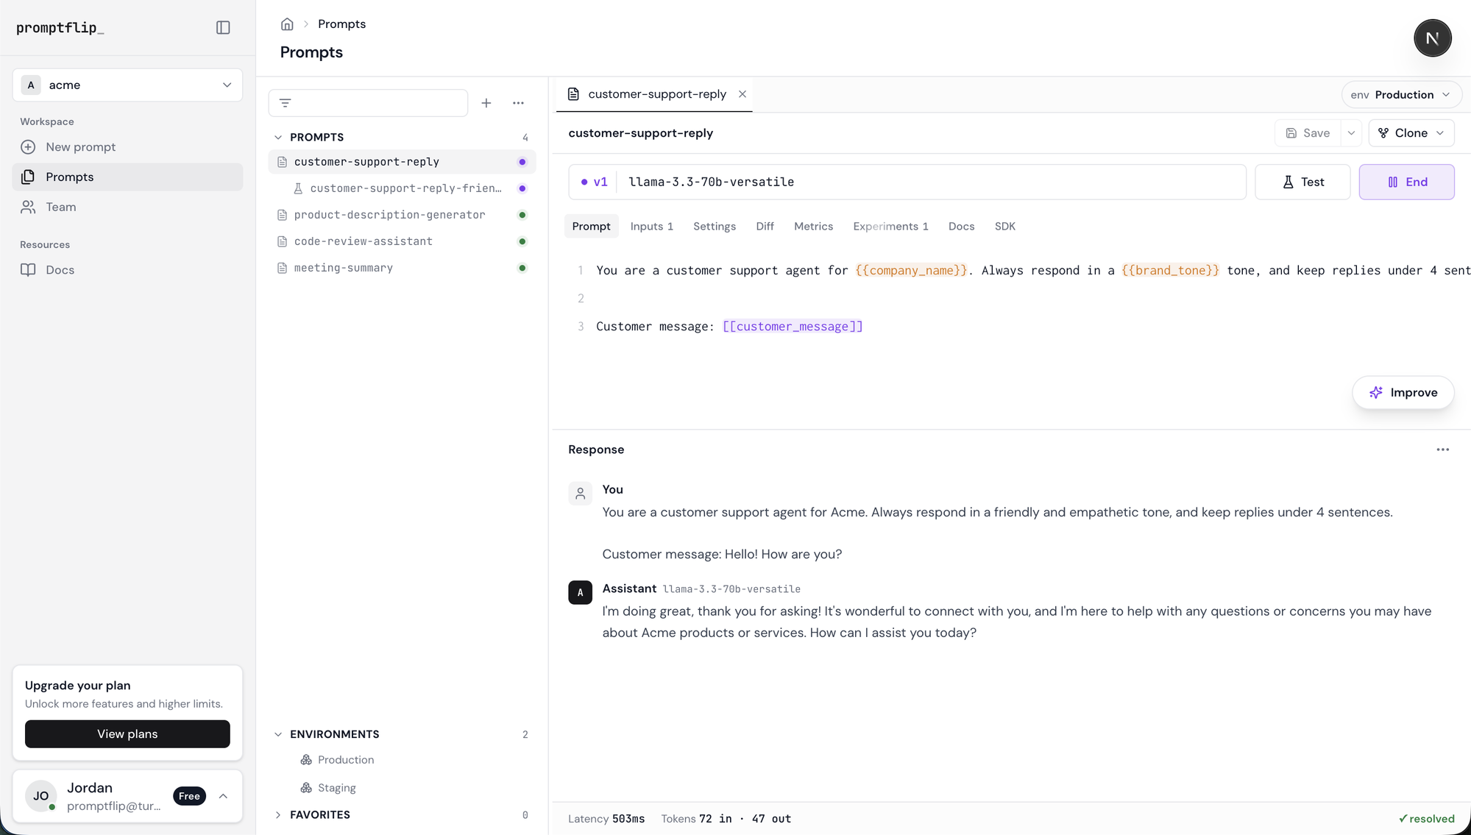The height and width of the screenshot is (835, 1471).
Task: Collapse the PROMPTS section
Action: click(x=278, y=138)
